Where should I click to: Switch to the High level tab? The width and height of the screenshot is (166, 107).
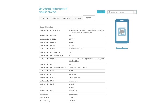click(44, 18)
